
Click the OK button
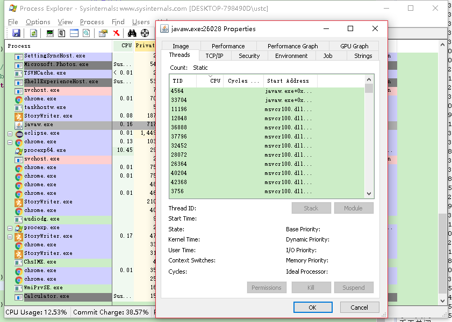click(313, 308)
